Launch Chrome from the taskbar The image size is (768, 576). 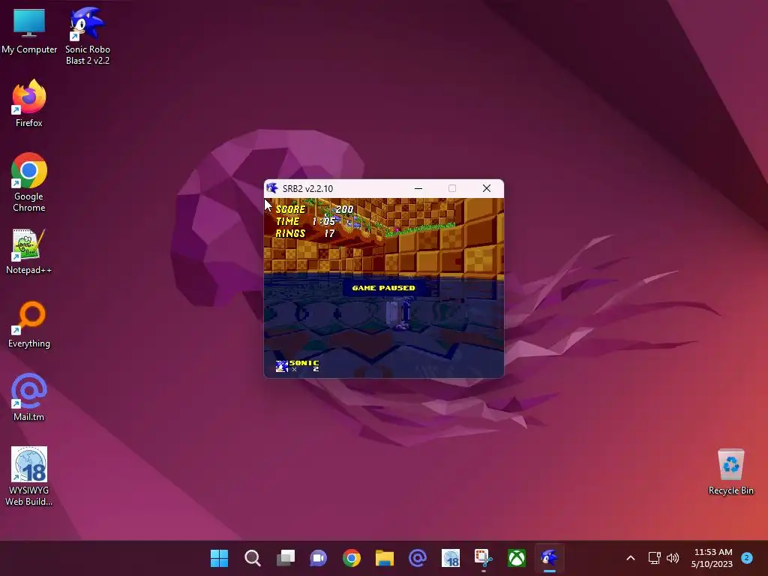[x=352, y=558]
